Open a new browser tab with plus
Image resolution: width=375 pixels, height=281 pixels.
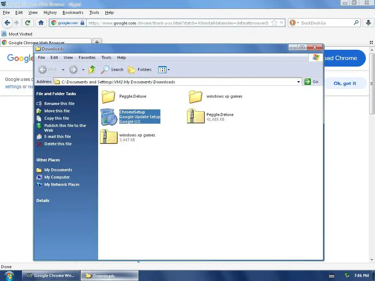[97, 42]
